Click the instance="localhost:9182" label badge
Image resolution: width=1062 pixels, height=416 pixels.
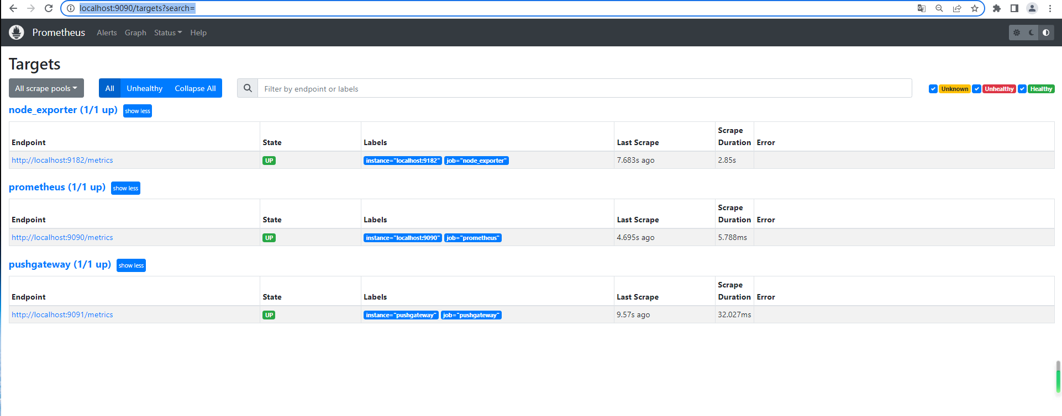click(403, 161)
